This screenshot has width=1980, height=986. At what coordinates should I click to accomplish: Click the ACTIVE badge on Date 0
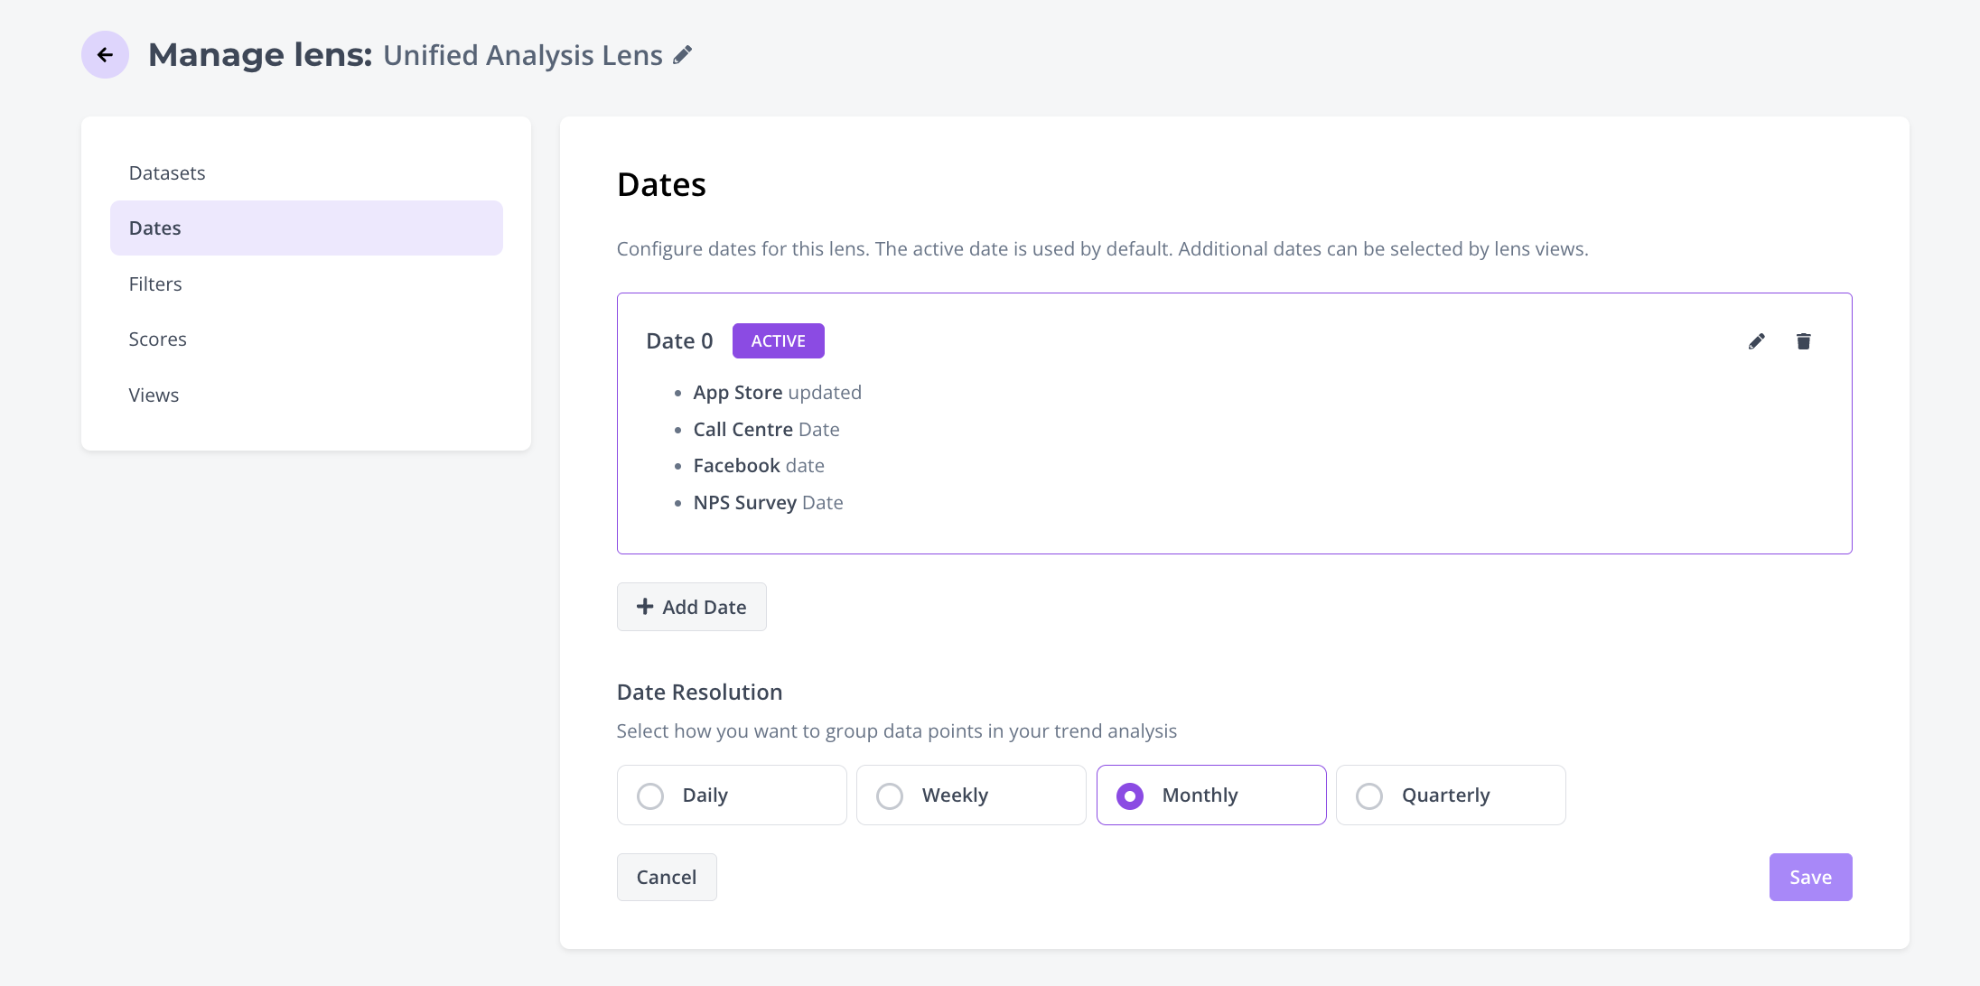pyautogui.click(x=778, y=341)
